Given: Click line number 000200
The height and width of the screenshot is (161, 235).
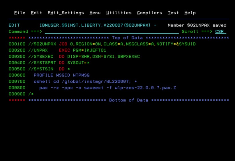Looking at the screenshot, I should [x=17, y=50].
